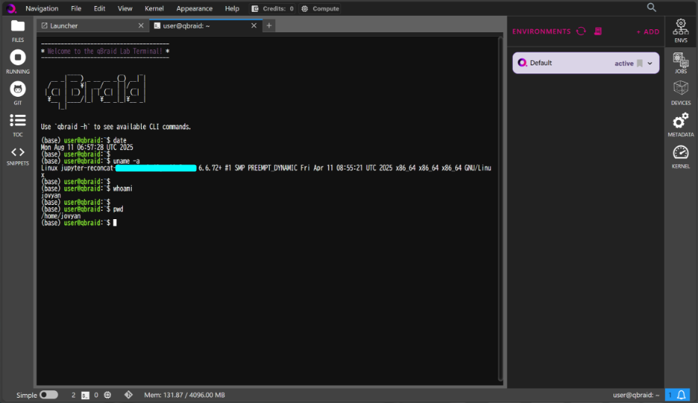Click the /home/jovyan output line
This screenshot has height=403, width=698.
61,216
